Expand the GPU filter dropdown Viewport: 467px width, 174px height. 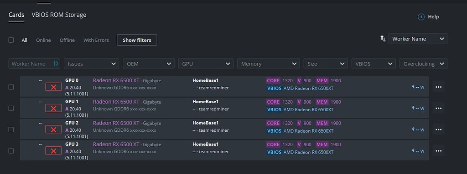pos(206,64)
